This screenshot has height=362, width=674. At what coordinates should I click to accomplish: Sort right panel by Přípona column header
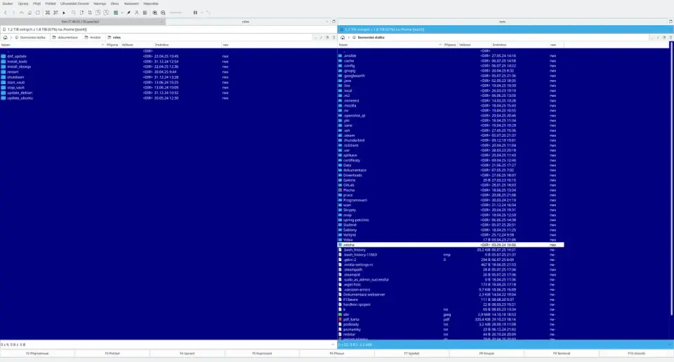450,45
